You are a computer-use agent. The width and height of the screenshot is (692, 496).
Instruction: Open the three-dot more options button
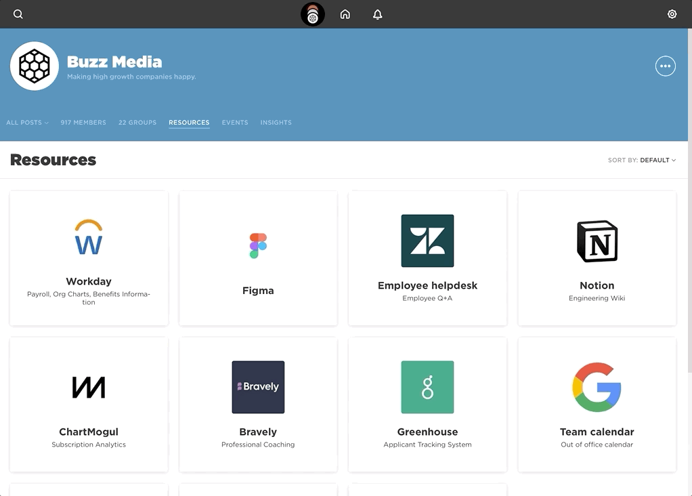(x=665, y=66)
